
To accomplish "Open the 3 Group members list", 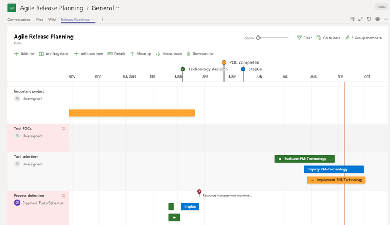I will 366,38.
